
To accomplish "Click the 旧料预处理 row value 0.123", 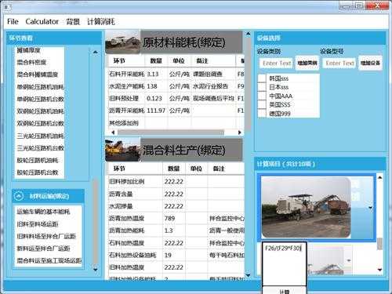I will (x=154, y=99).
